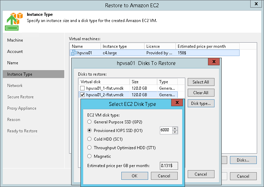Go to the Name wizard step

click(13, 63)
